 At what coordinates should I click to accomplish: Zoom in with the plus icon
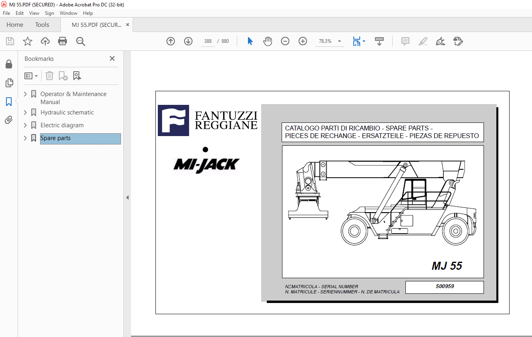pyautogui.click(x=303, y=41)
